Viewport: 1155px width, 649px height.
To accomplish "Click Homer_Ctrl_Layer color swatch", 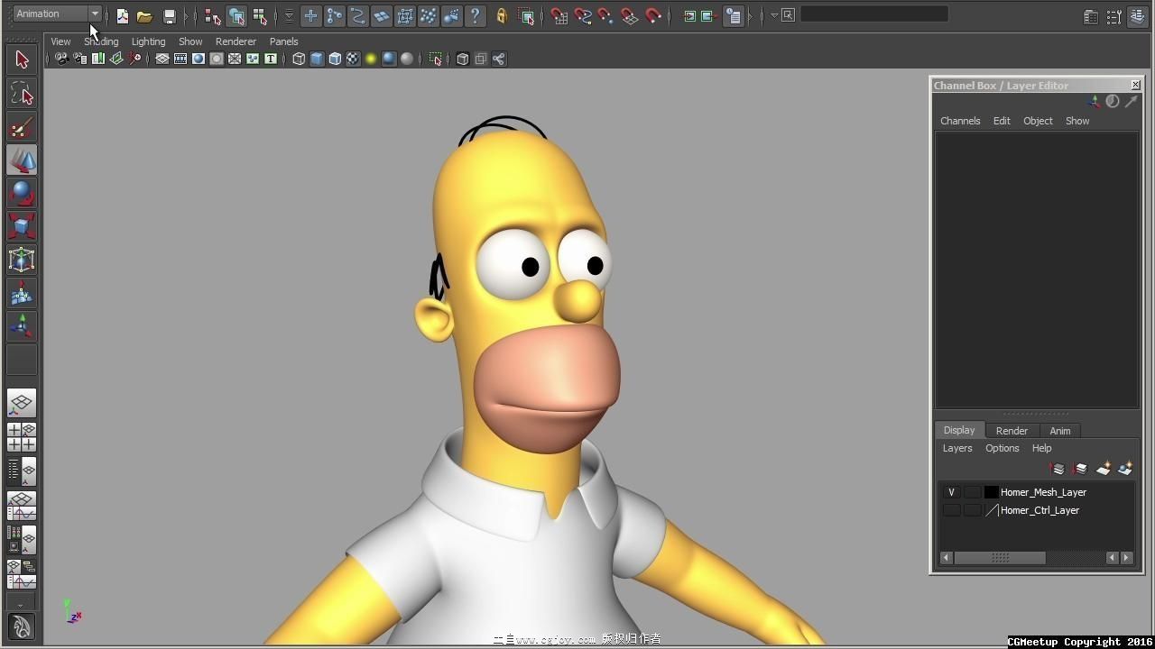I will [991, 510].
